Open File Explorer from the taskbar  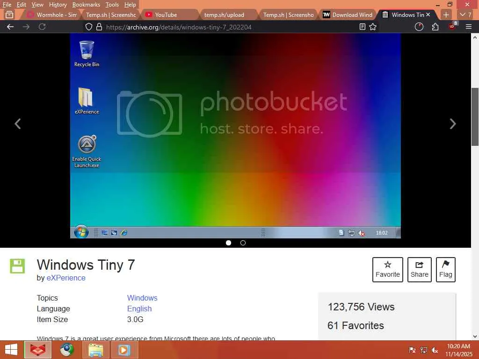95,350
